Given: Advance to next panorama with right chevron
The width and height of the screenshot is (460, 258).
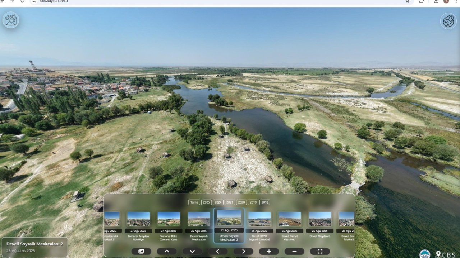Looking at the screenshot, I should pyautogui.click(x=243, y=251).
